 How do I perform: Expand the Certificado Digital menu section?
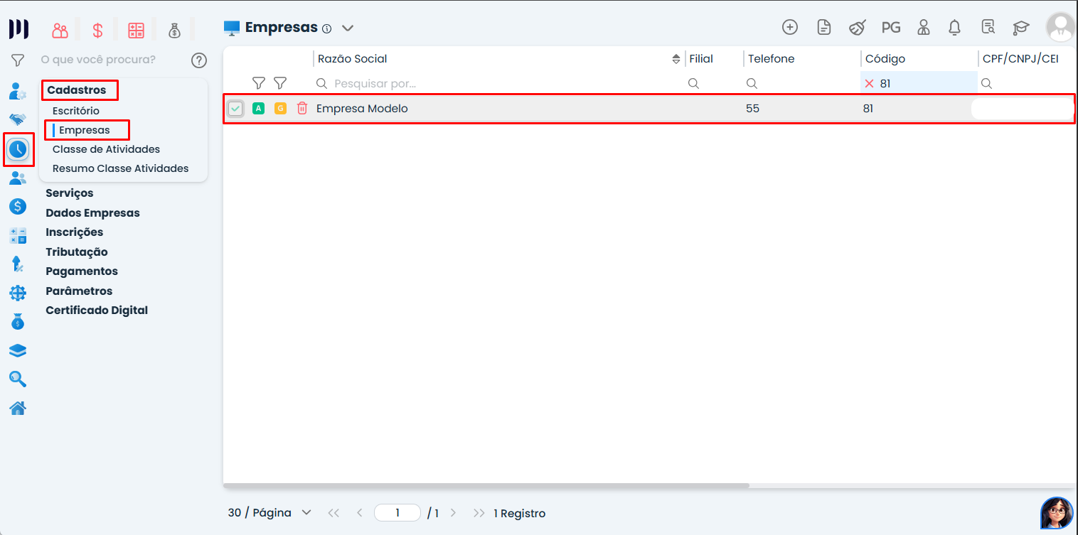[x=97, y=310]
